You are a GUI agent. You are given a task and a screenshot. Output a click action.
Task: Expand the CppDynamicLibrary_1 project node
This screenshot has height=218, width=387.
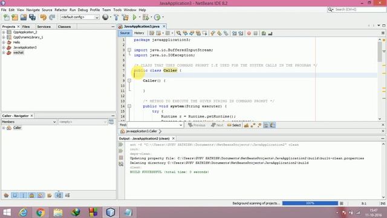click(x=4, y=38)
